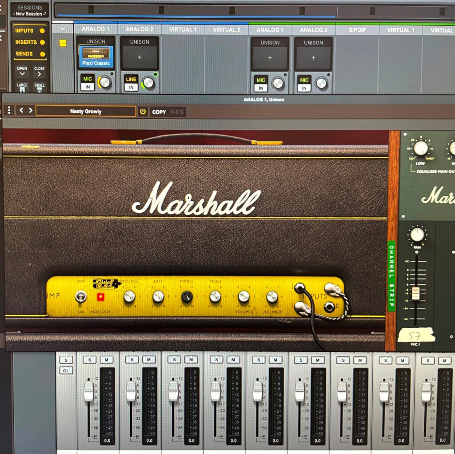Open the 'Nasty Growly' preset selector
This screenshot has width=455, height=454.
pyautogui.click(x=86, y=112)
